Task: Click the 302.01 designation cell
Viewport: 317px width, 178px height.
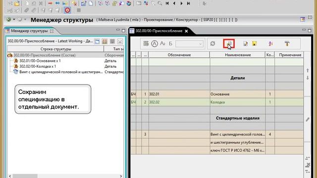Action: pyautogui.click(x=179, y=94)
